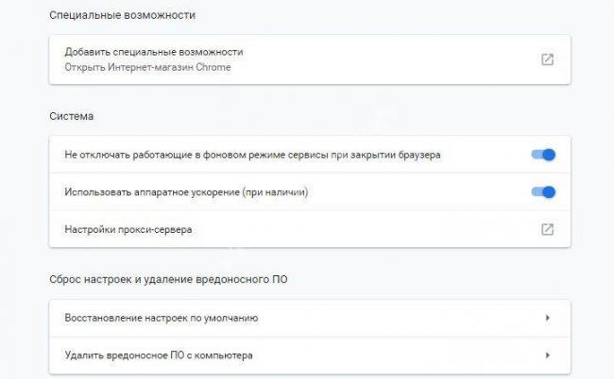The height and width of the screenshot is (379, 614).
Task: Open Chrome Web Store via external-link icon
Action: click(x=547, y=59)
